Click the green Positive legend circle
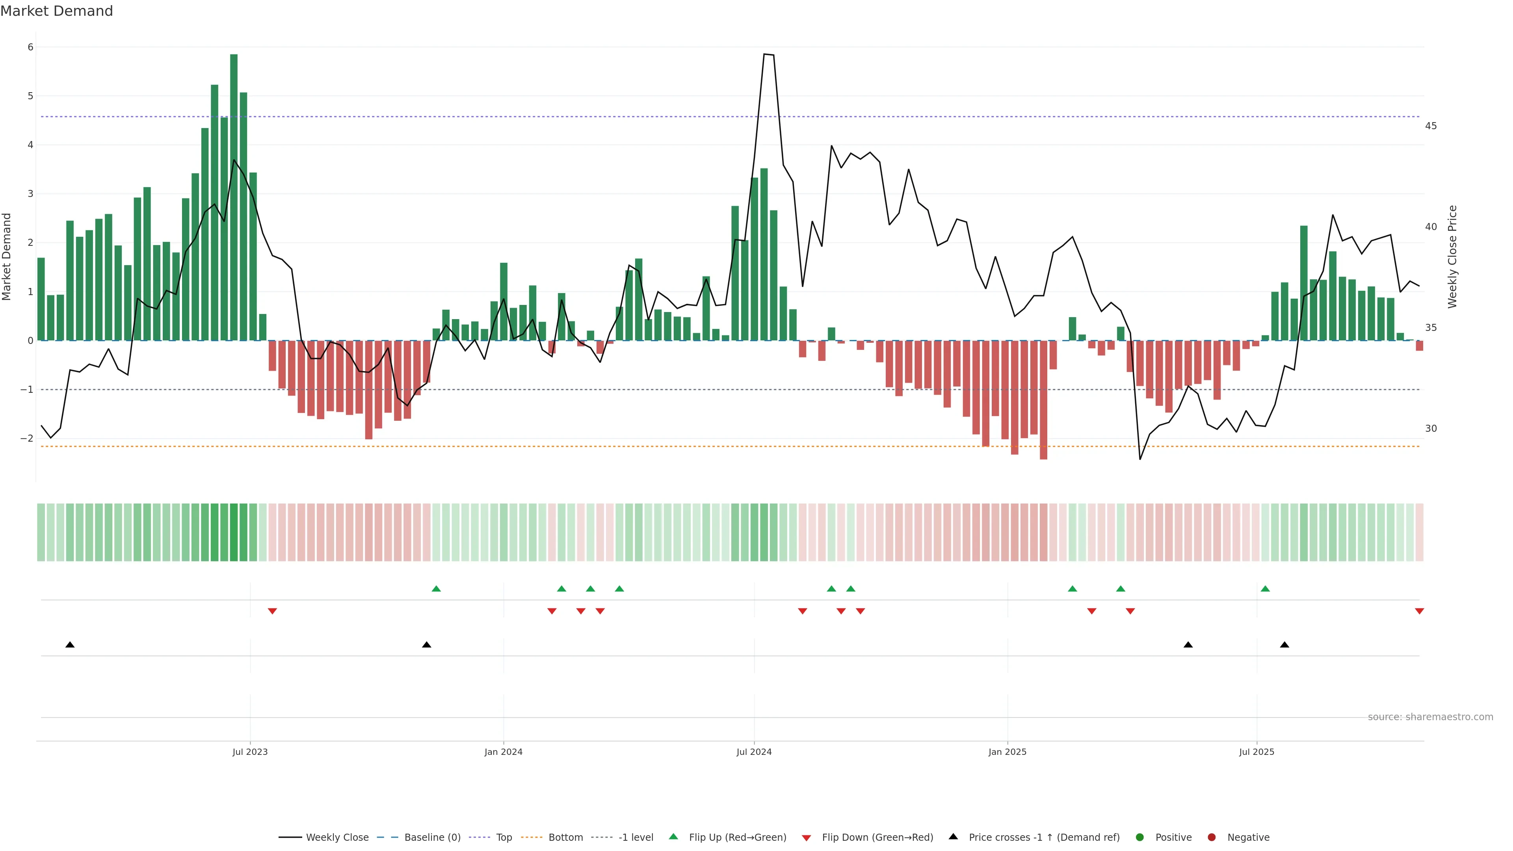The width and height of the screenshot is (1513, 851). click(1140, 838)
